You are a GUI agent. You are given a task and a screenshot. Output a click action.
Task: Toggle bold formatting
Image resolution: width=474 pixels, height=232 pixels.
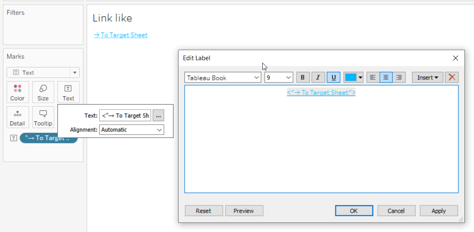(x=302, y=77)
